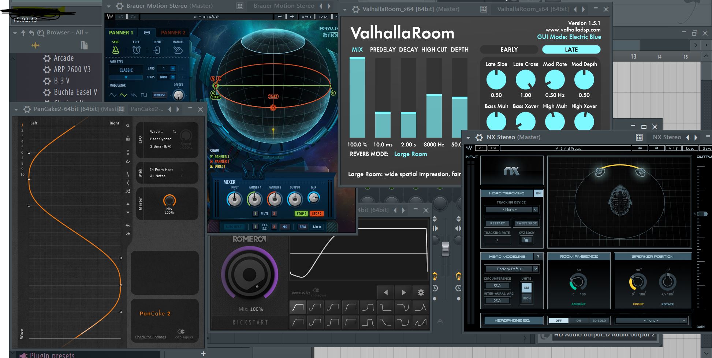Image resolution: width=712 pixels, height=358 pixels.
Task: Open the Tracking Device dropdown in NX Stereo
Action: point(511,210)
